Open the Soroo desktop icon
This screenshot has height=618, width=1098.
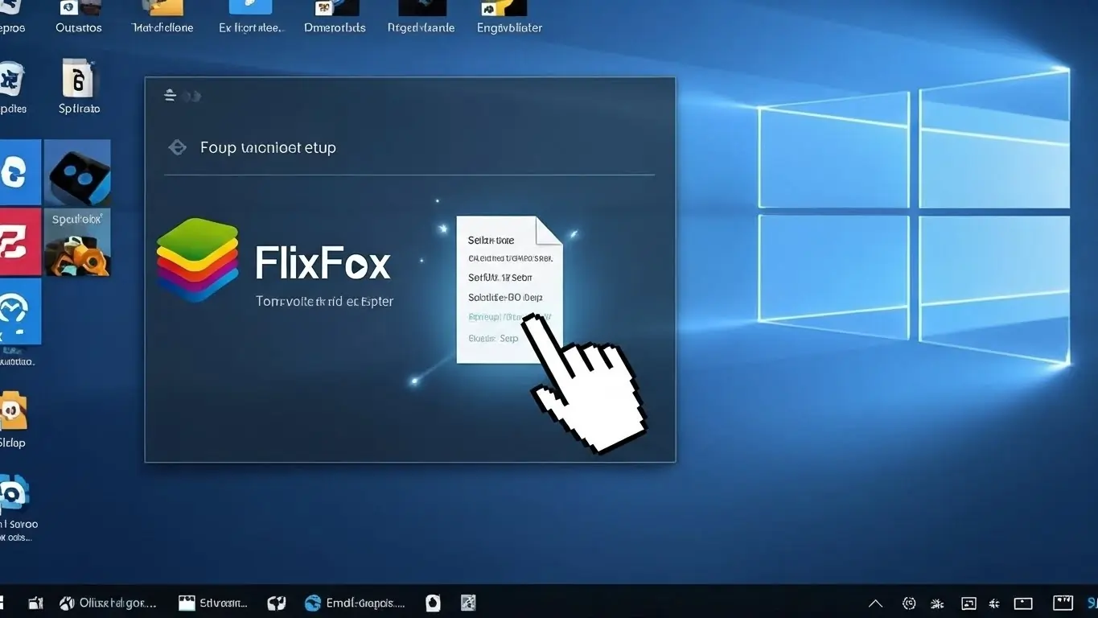(16, 509)
